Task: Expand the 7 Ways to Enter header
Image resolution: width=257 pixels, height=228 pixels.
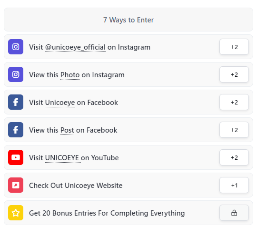Action: pyautogui.click(x=128, y=20)
